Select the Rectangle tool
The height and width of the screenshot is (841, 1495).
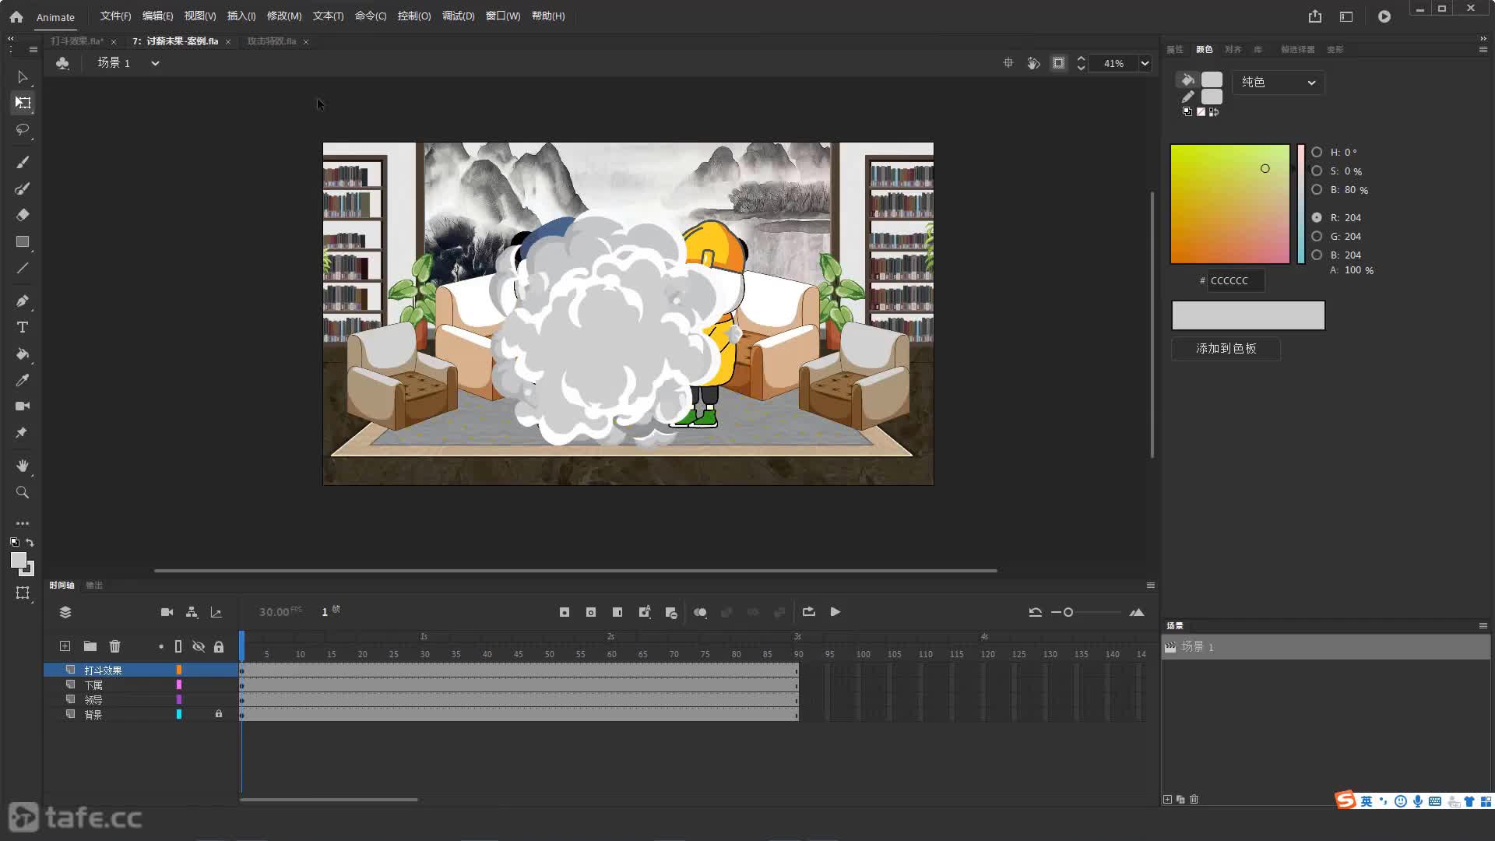pos(23,242)
